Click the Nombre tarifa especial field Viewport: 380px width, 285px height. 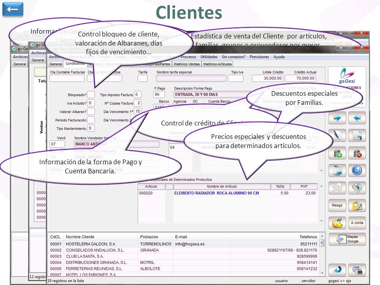click(191, 78)
